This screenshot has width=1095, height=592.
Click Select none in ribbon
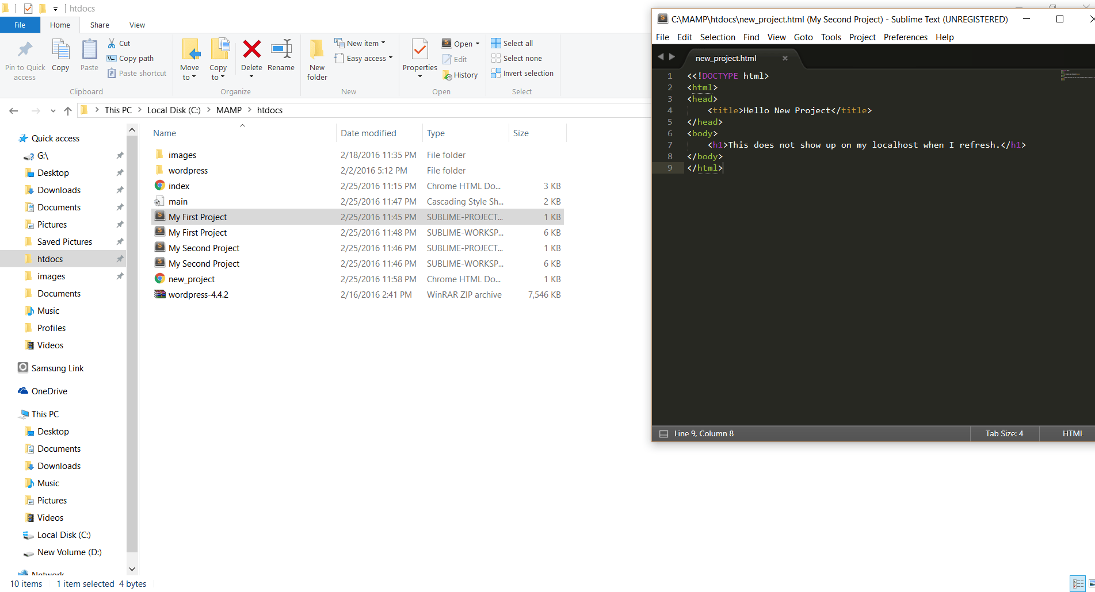tap(516, 58)
